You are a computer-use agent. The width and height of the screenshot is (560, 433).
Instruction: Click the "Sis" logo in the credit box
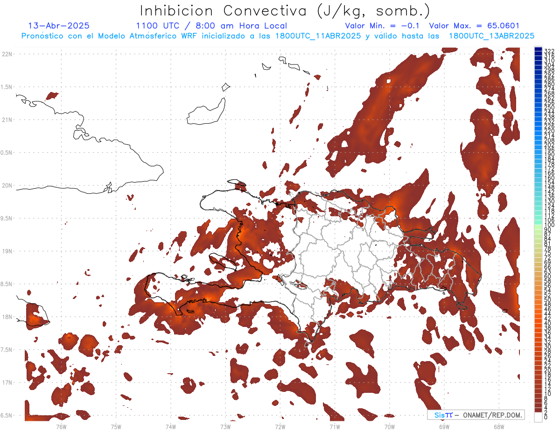[x=439, y=415]
